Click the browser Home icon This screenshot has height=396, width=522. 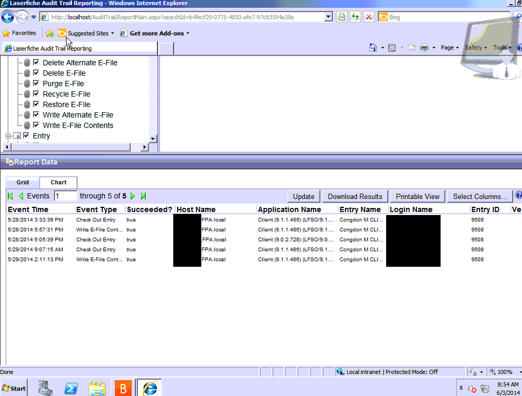373,48
